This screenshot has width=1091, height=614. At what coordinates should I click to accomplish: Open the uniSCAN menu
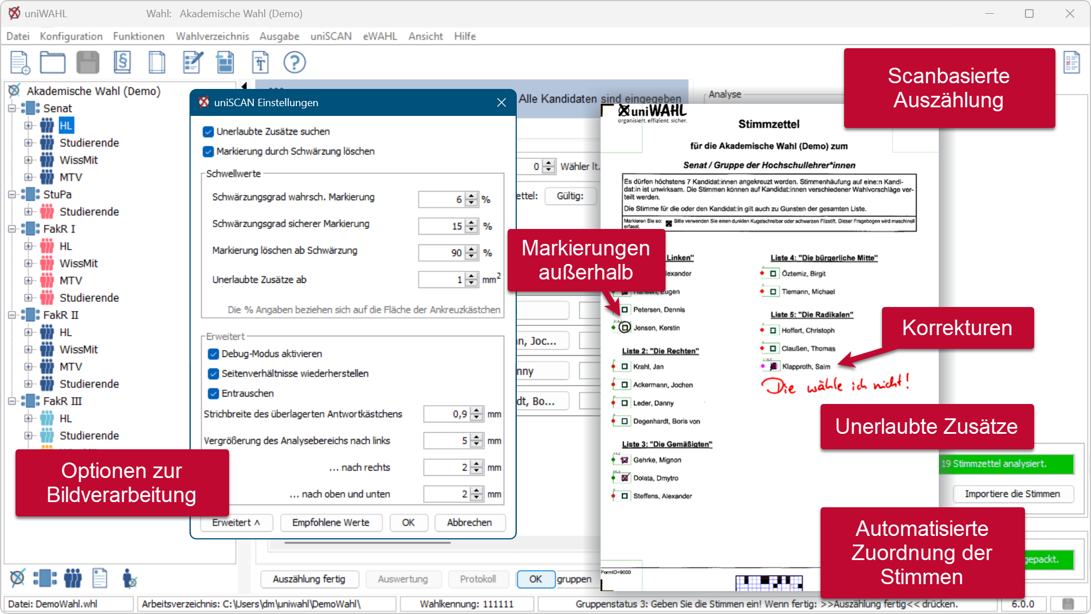click(x=331, y=36)
